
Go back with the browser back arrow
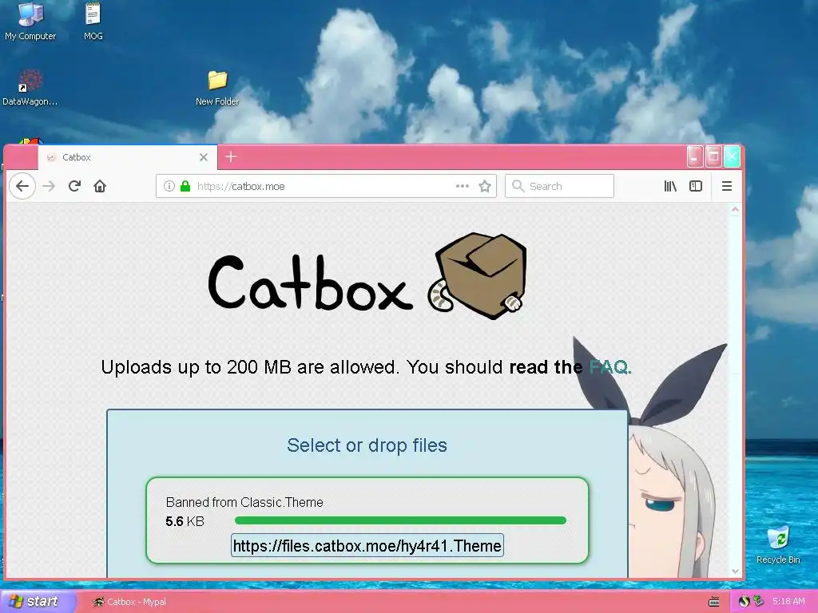click(22, 186)
